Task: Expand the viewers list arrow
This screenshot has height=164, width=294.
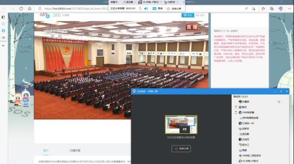Action: pyautogui.click(x=184, y=2)
